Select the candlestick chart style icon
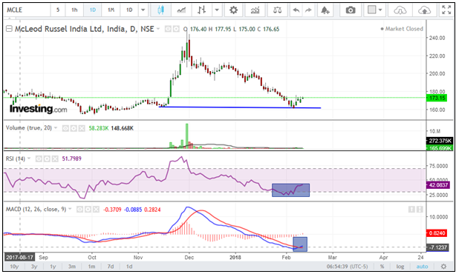Screen dimensions: 456x274 click(160, 10)
